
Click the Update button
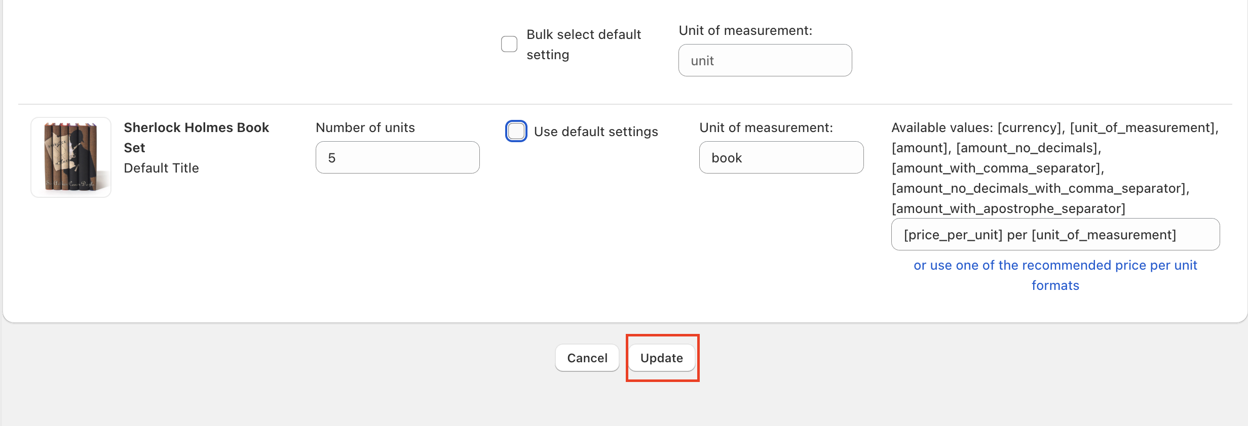click(x=662, y=358)
